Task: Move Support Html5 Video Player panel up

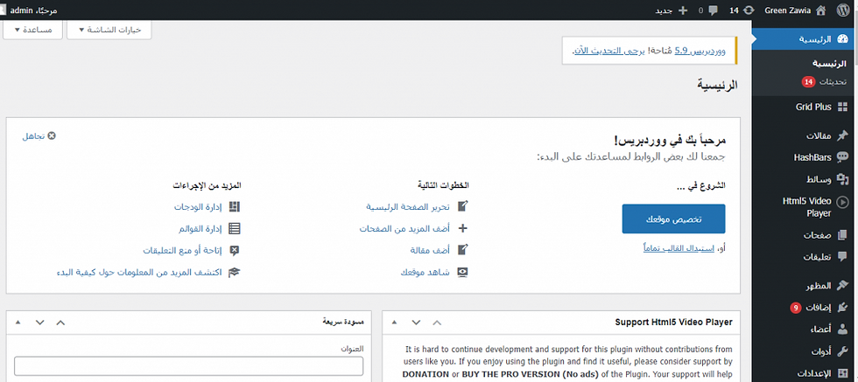Action: [437, 323]
